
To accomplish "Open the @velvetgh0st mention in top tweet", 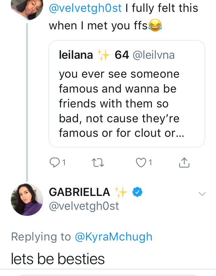I will click(85, 8).
